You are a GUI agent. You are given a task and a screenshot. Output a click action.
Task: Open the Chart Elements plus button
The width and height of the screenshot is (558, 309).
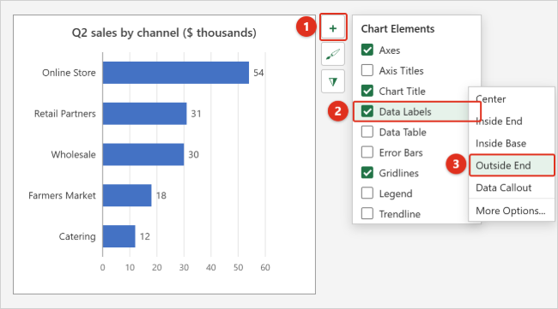point(333,27)
